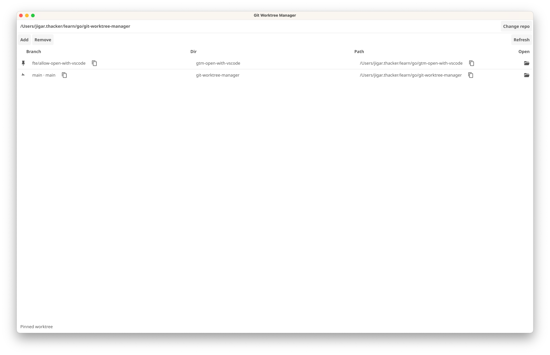Refresh the worktree list
Screen dimensions: 550x355
pos(521,40)
